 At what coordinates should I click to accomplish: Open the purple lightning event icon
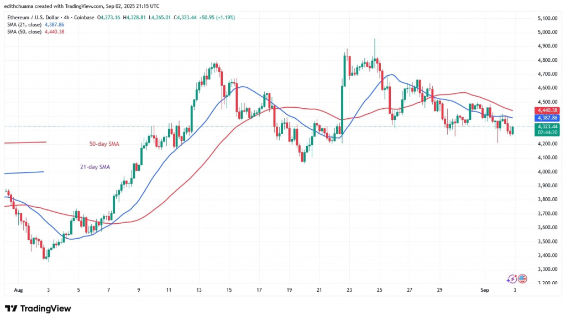pyautogui.click(x=512, y=279)
